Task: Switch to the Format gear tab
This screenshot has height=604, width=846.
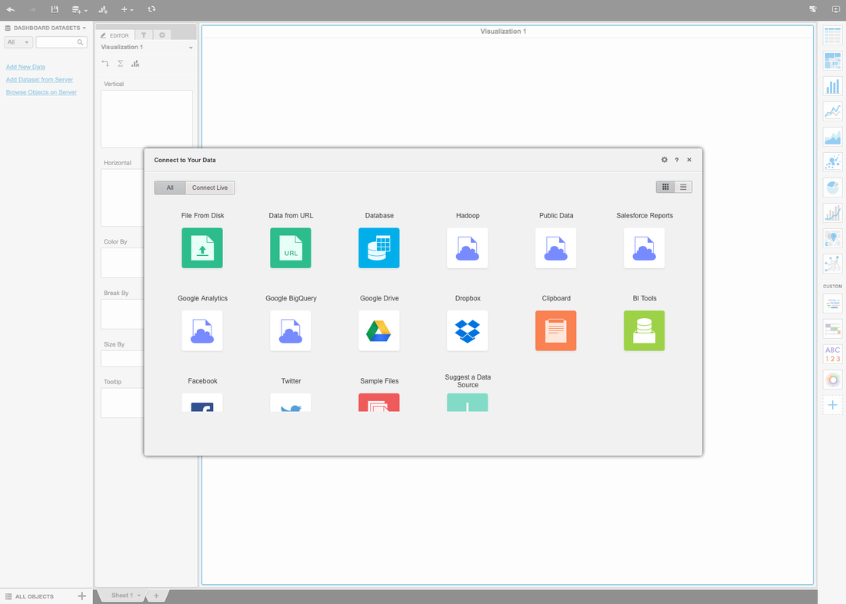Action: (x=162, y=35)
